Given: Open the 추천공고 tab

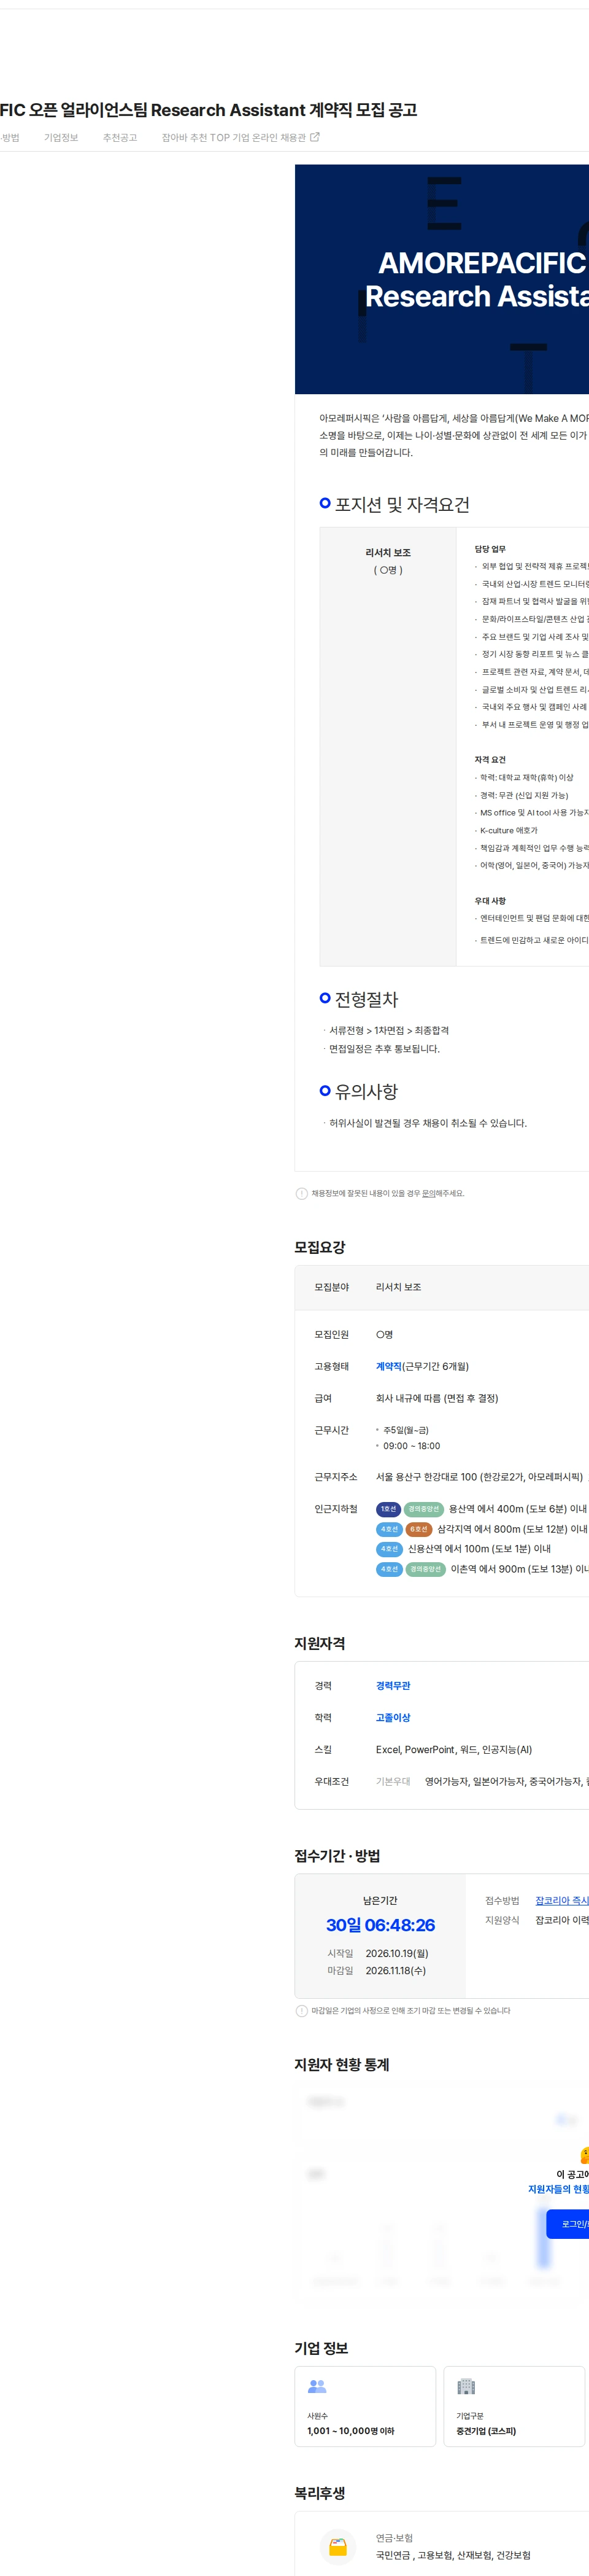Looking at the screenshot, I should (120, 137).
